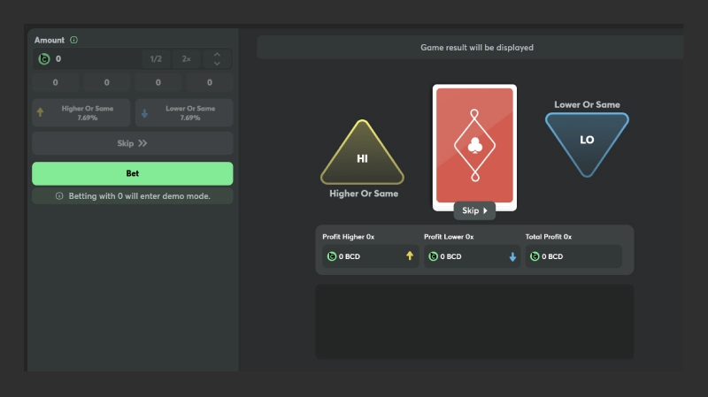Click the Skip button below the card

[x=474, y=211]
